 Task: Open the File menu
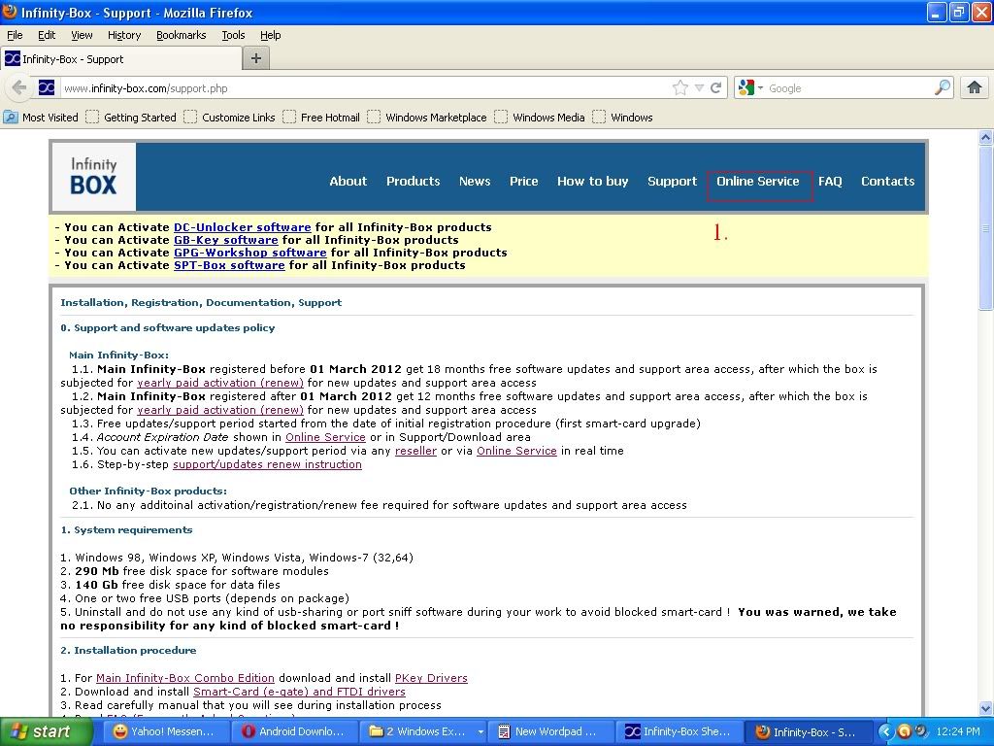click(x=15, y=35)
